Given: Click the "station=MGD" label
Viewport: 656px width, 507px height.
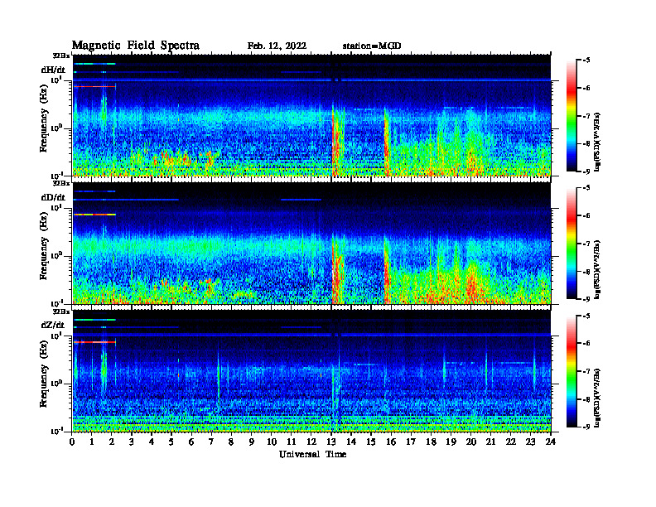Looking at the screenshot, I should click(x=372, y=46).
